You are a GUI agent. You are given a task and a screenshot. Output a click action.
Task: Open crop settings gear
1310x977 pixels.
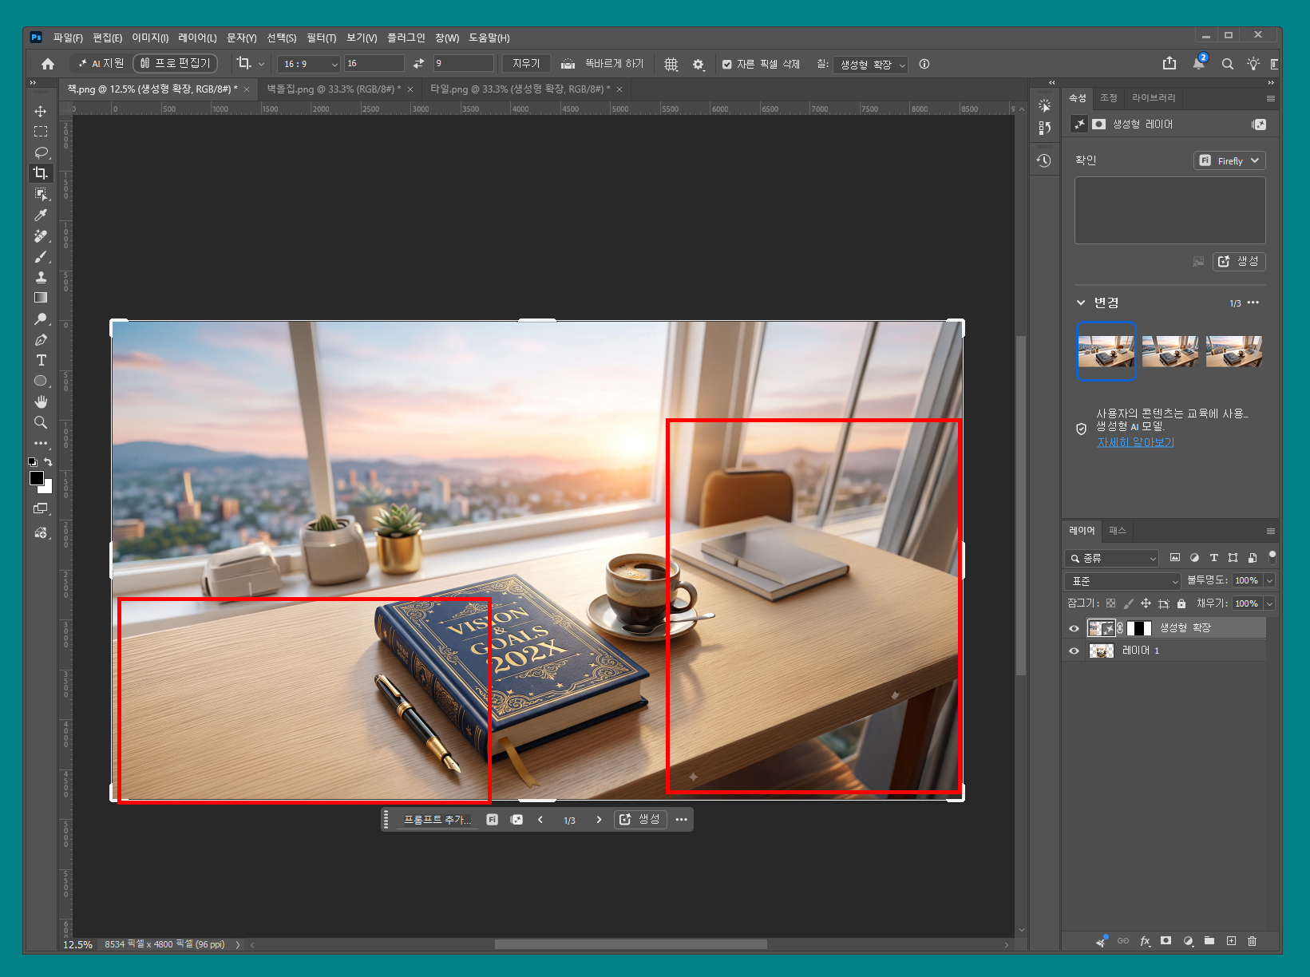point(699,64)
